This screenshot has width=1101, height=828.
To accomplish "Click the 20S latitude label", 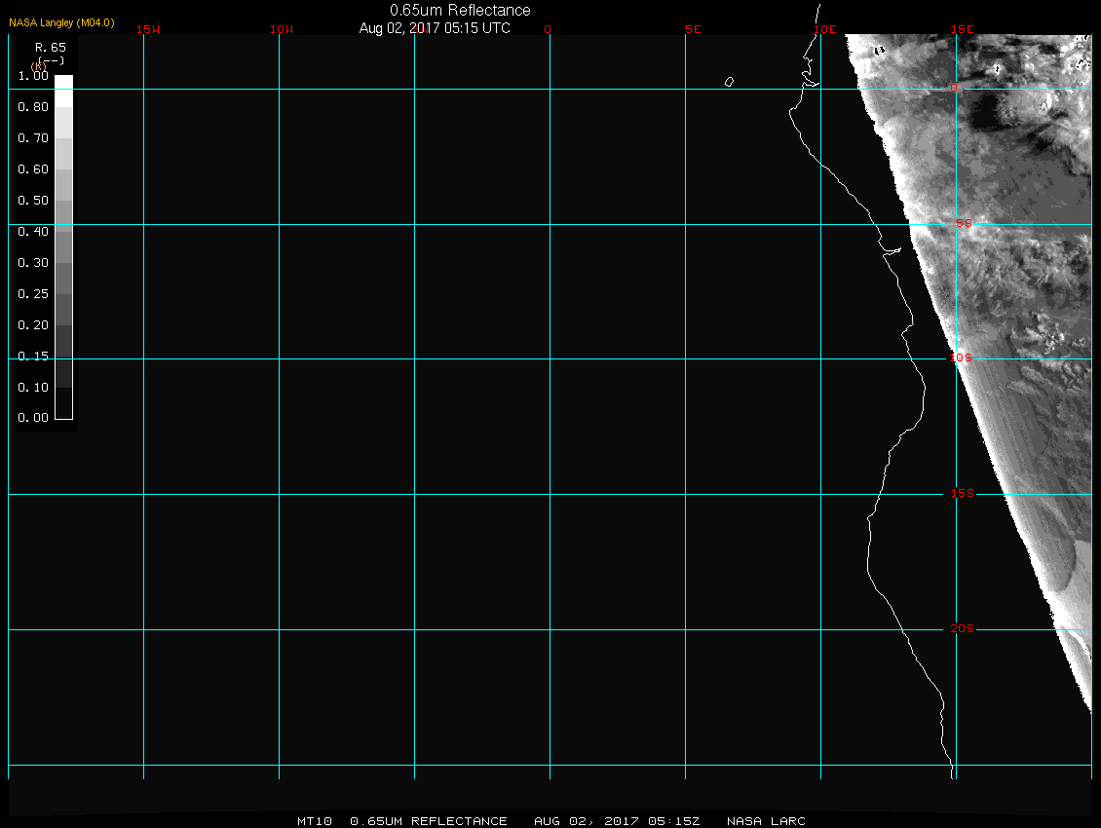I will (962, 629).
